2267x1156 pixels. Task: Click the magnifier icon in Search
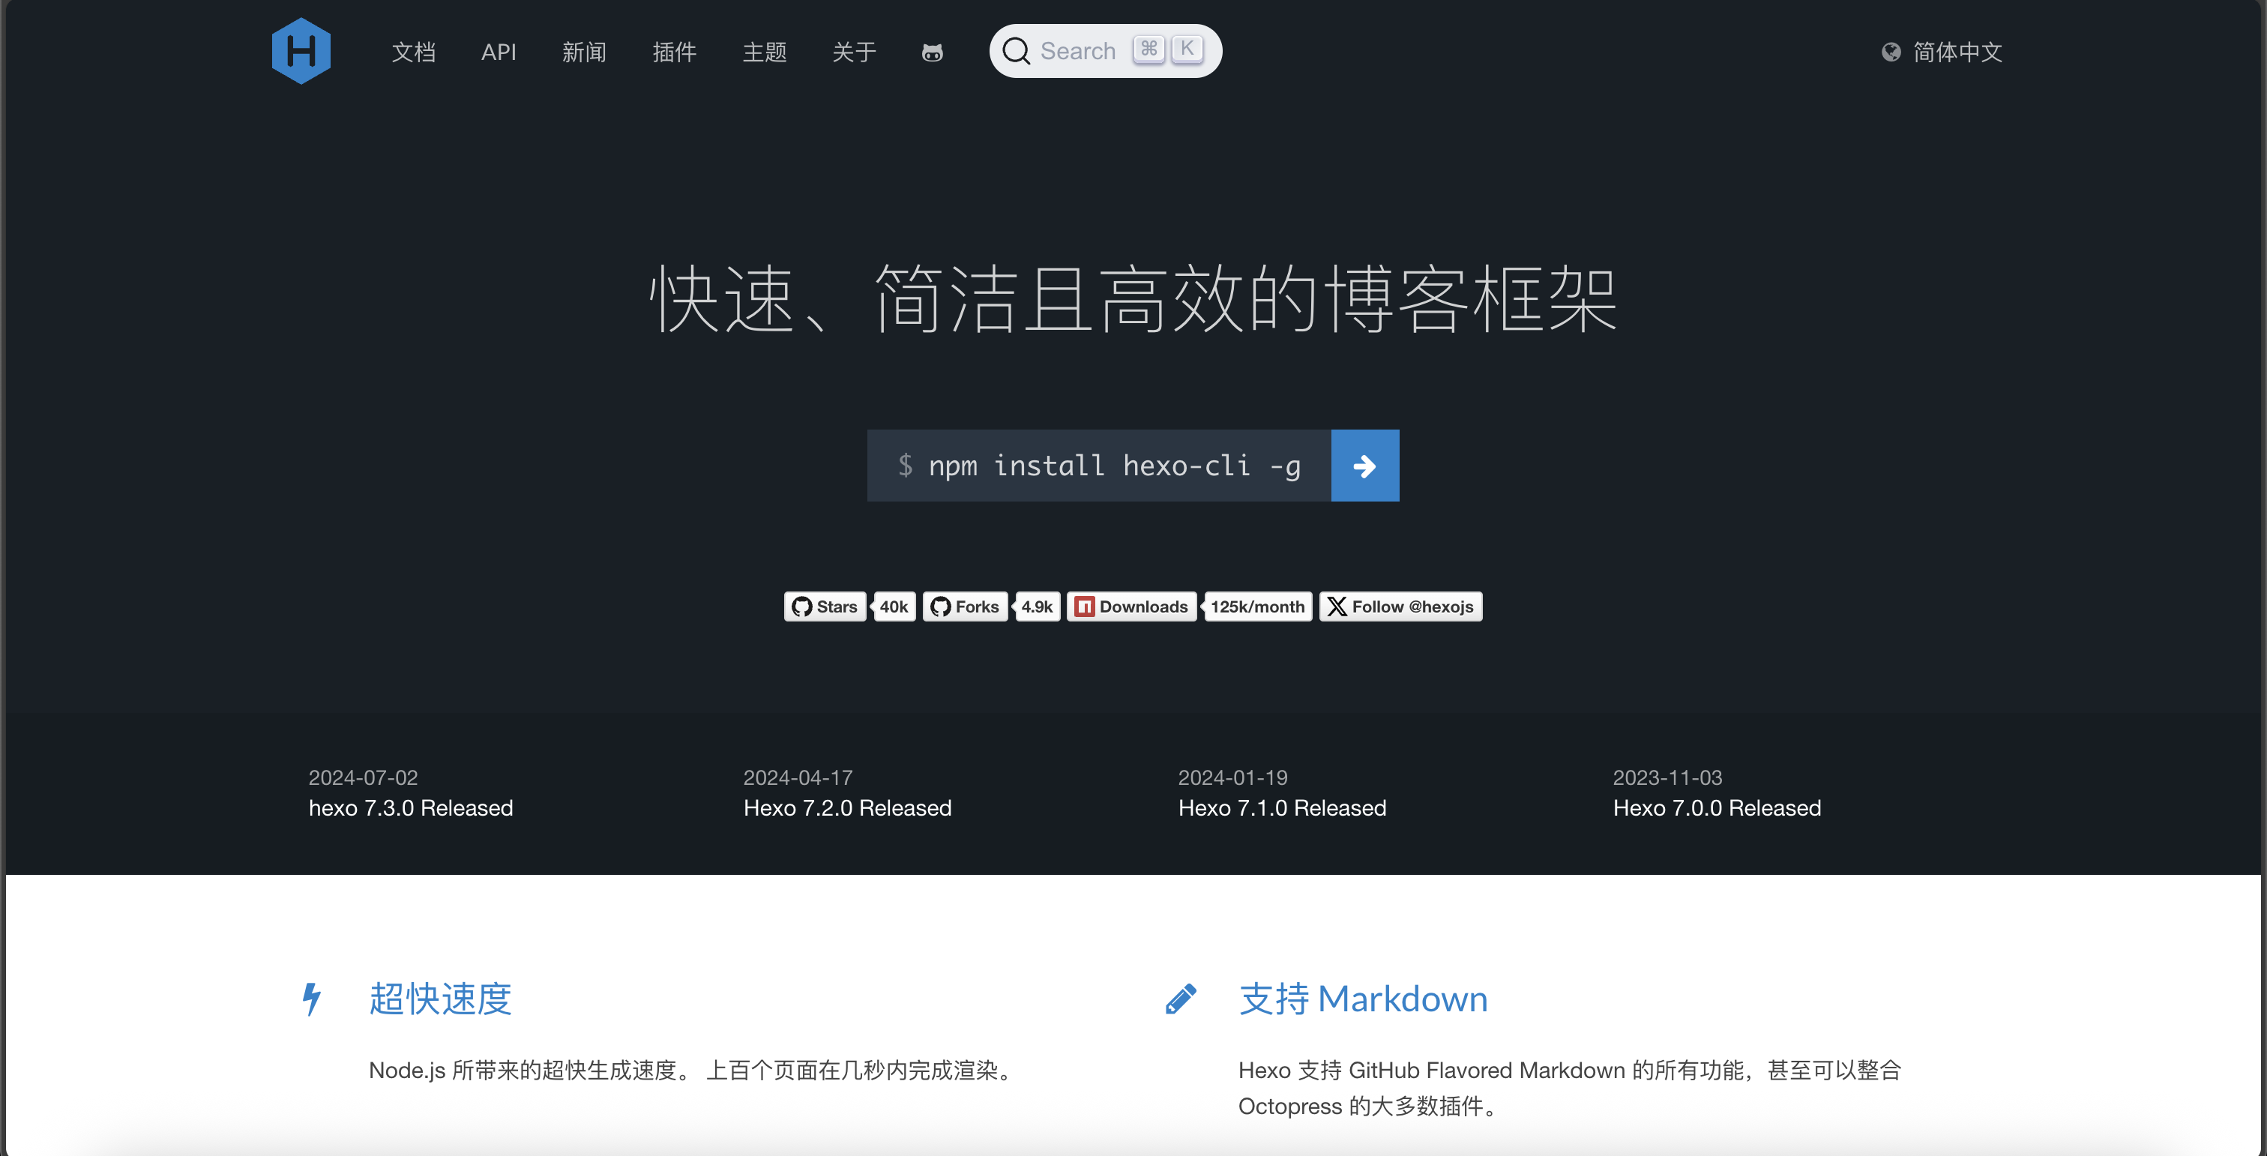(1017, 51)
